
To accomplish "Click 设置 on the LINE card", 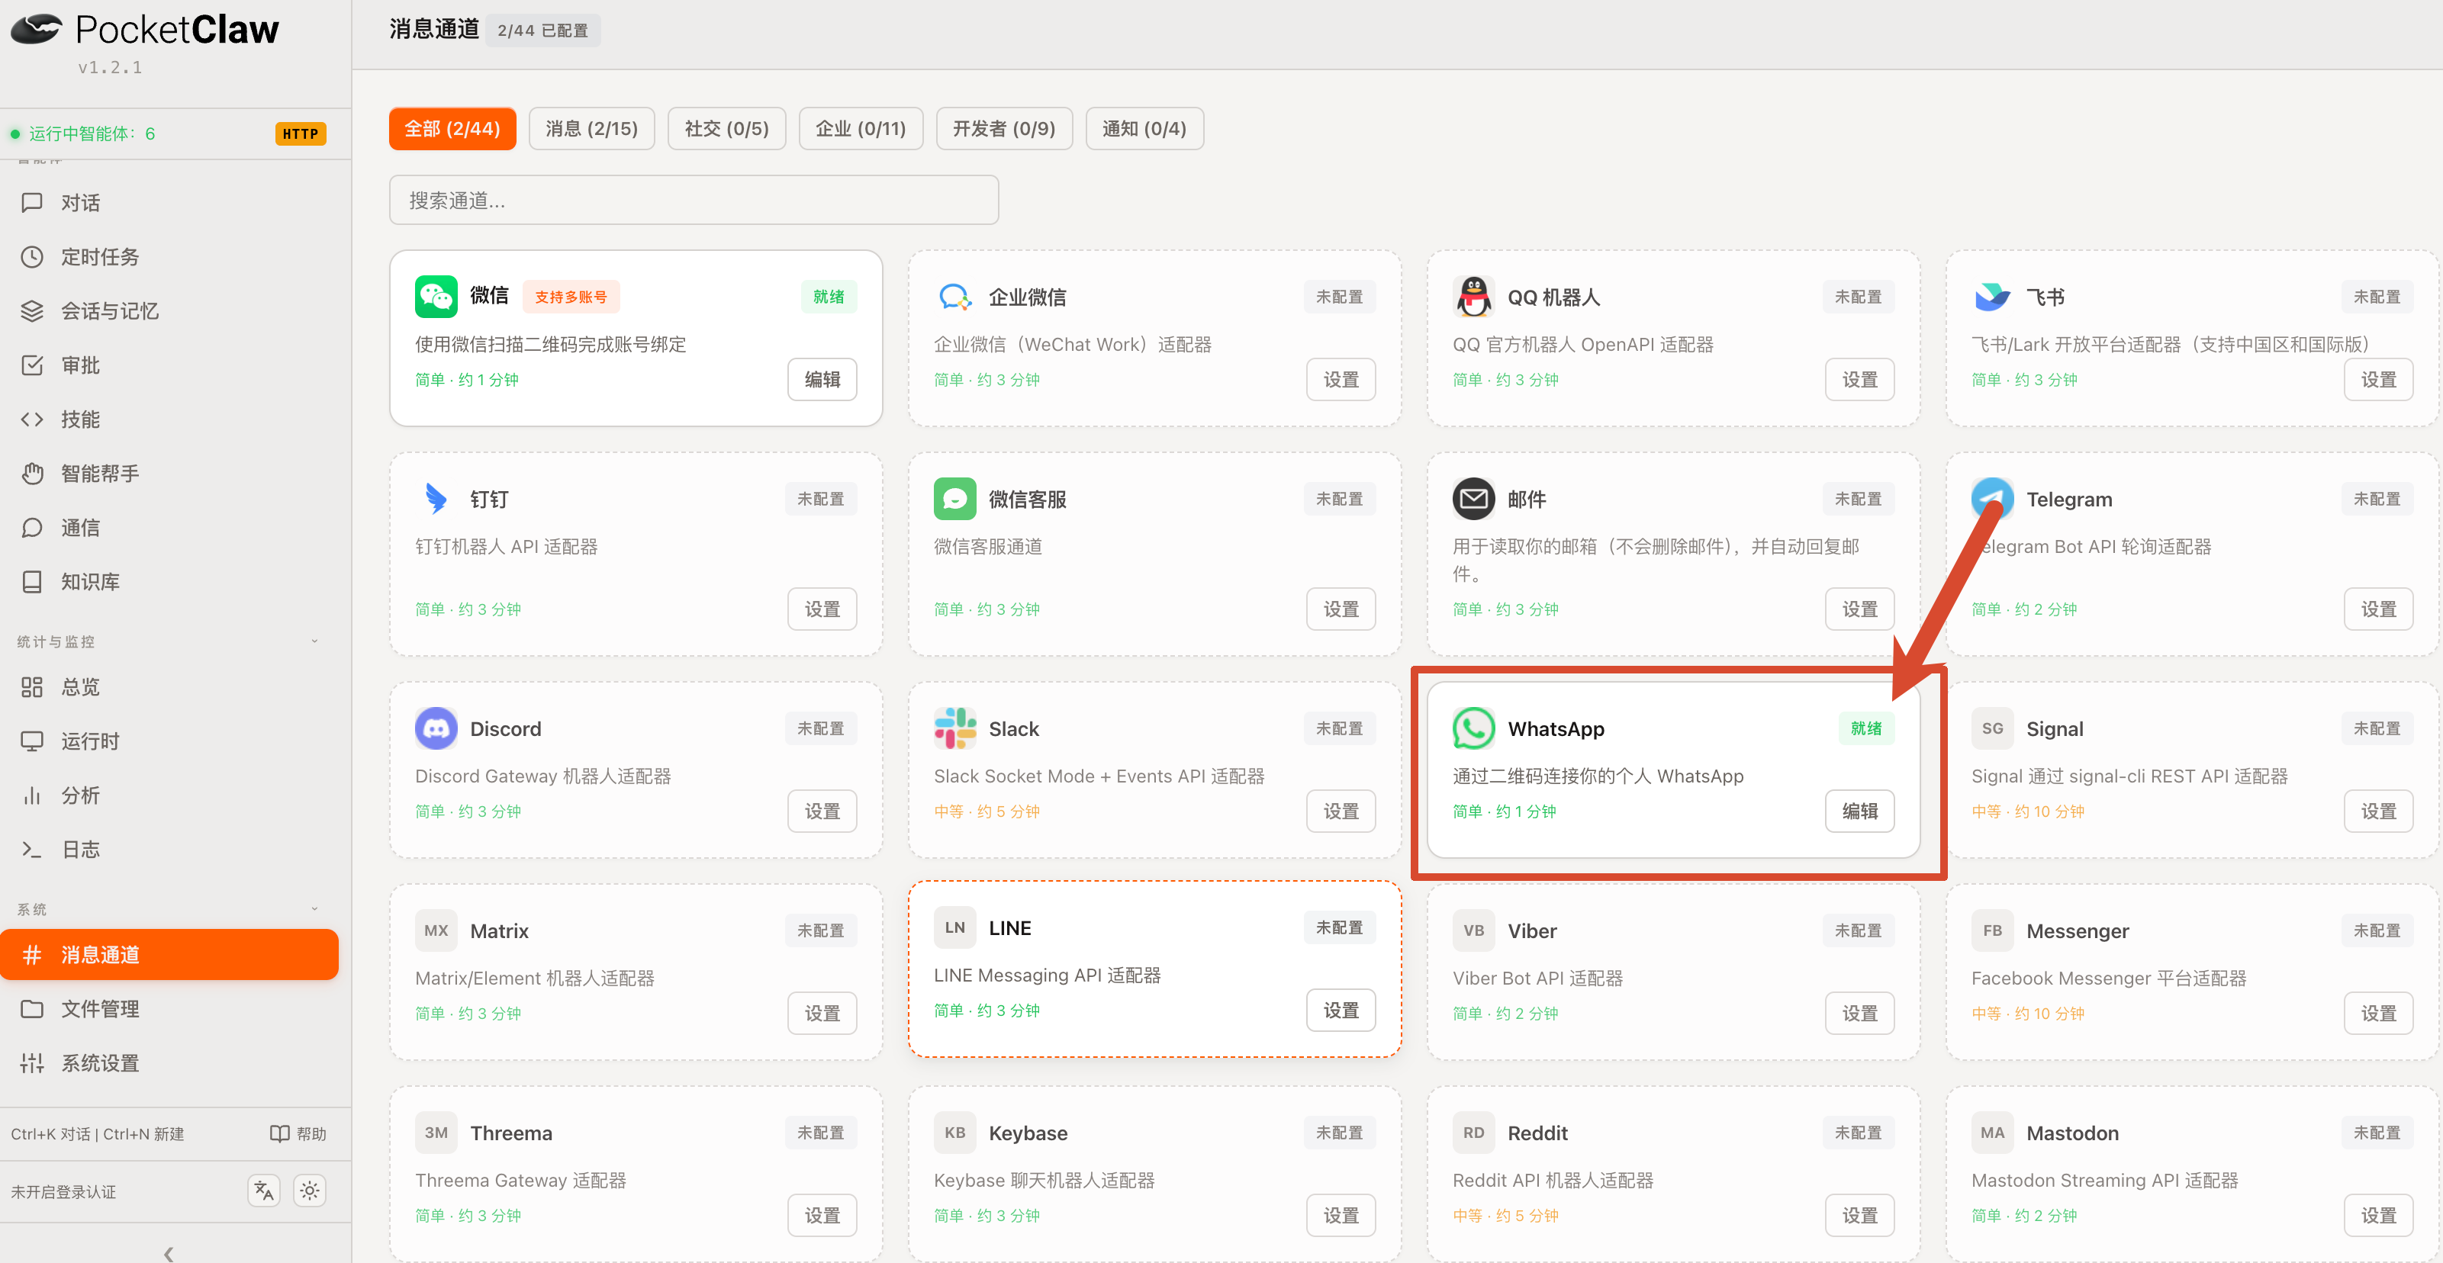I will 1341,1010.
